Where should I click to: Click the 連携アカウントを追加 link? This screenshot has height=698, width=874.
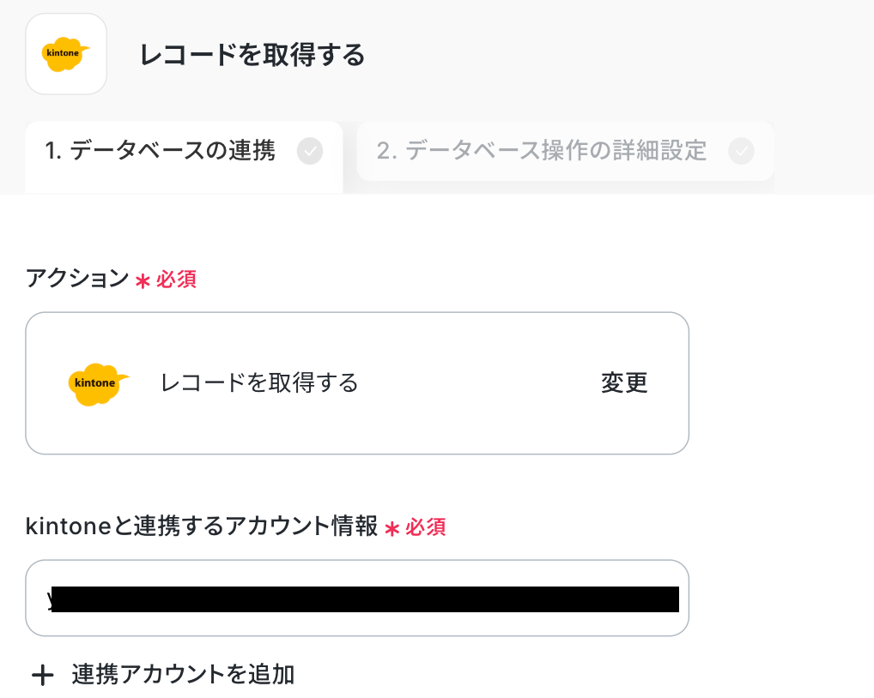[x=183, y=675]
